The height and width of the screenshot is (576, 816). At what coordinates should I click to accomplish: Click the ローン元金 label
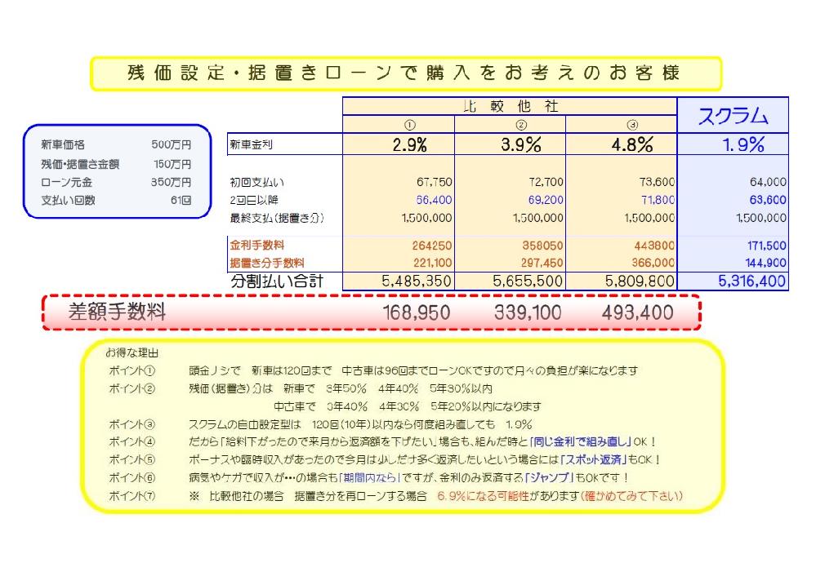coord(66,183)
